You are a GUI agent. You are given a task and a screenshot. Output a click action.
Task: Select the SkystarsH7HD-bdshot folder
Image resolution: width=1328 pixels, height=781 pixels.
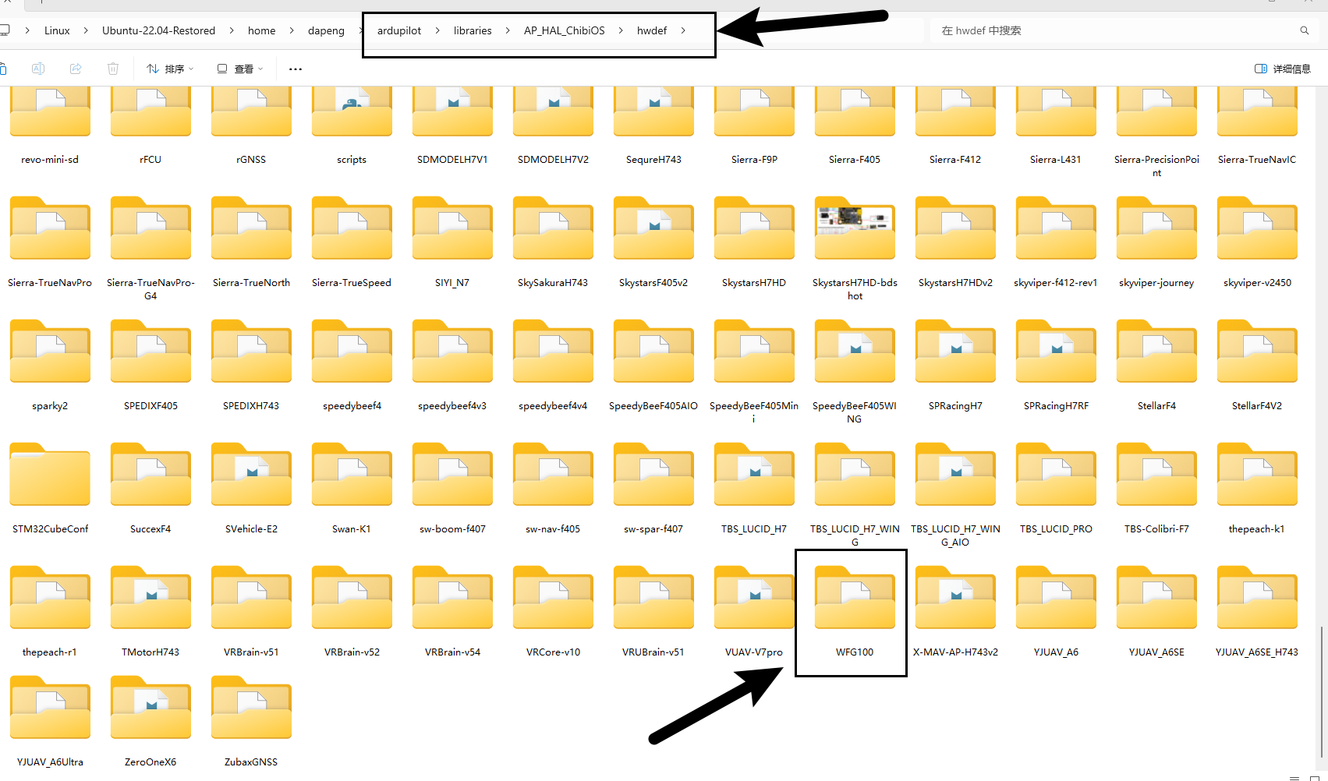(854, 230)
